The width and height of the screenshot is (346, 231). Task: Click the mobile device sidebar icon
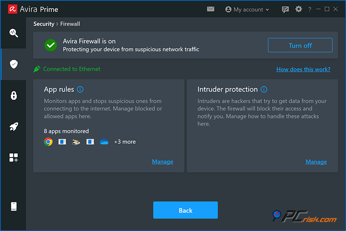(x=14, y=206)
